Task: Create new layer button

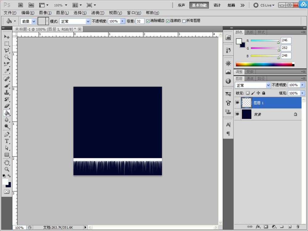Action: click(x=290, y=226)
